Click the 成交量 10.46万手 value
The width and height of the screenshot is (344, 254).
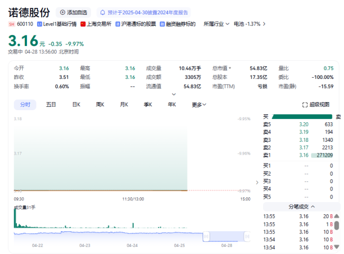(x=190, y=68)
